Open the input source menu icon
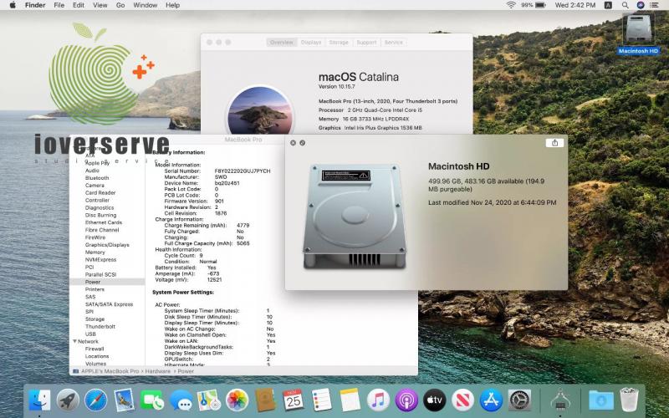669x418 pixels. 609,5
